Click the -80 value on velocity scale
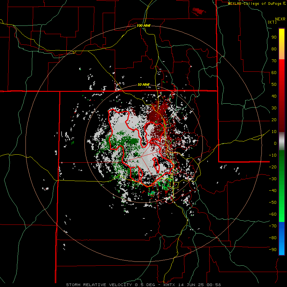This screenshot has width=287, height=287. pos(273,238)
